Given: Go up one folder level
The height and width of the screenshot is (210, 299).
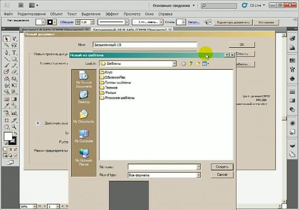Looking at the screenshot, I should 190,64.
